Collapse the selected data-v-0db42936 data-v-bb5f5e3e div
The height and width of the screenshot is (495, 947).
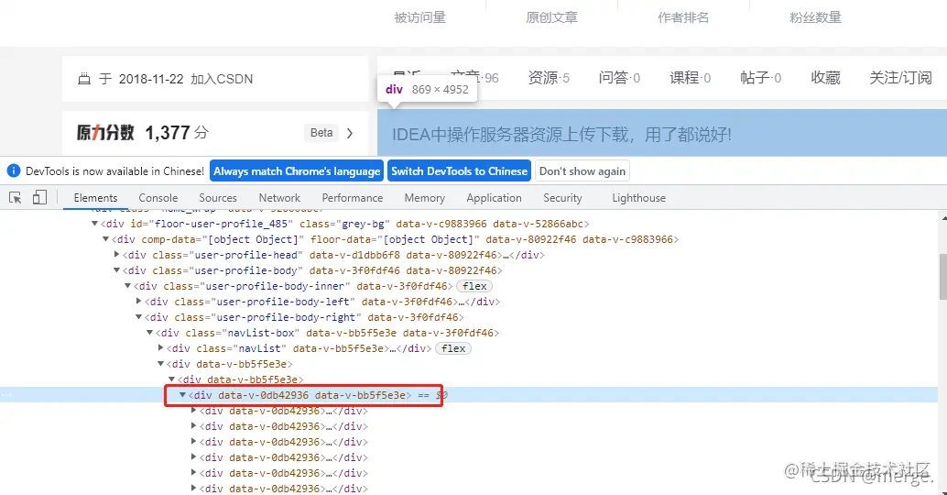(182, 395)
